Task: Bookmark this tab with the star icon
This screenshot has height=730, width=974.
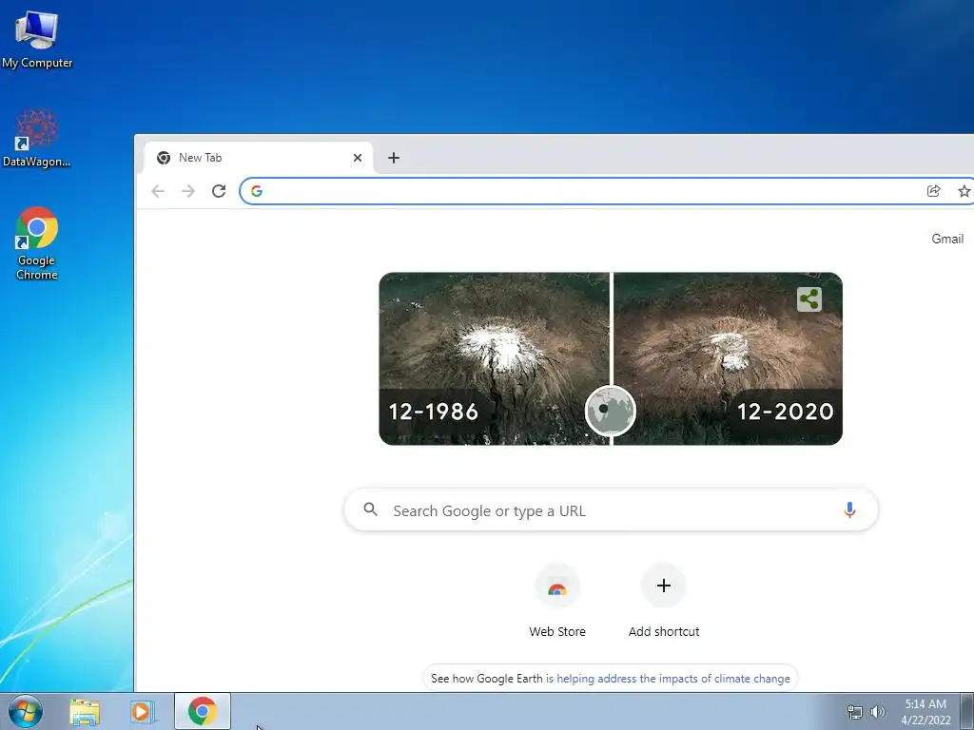Action: click(964, 191)
